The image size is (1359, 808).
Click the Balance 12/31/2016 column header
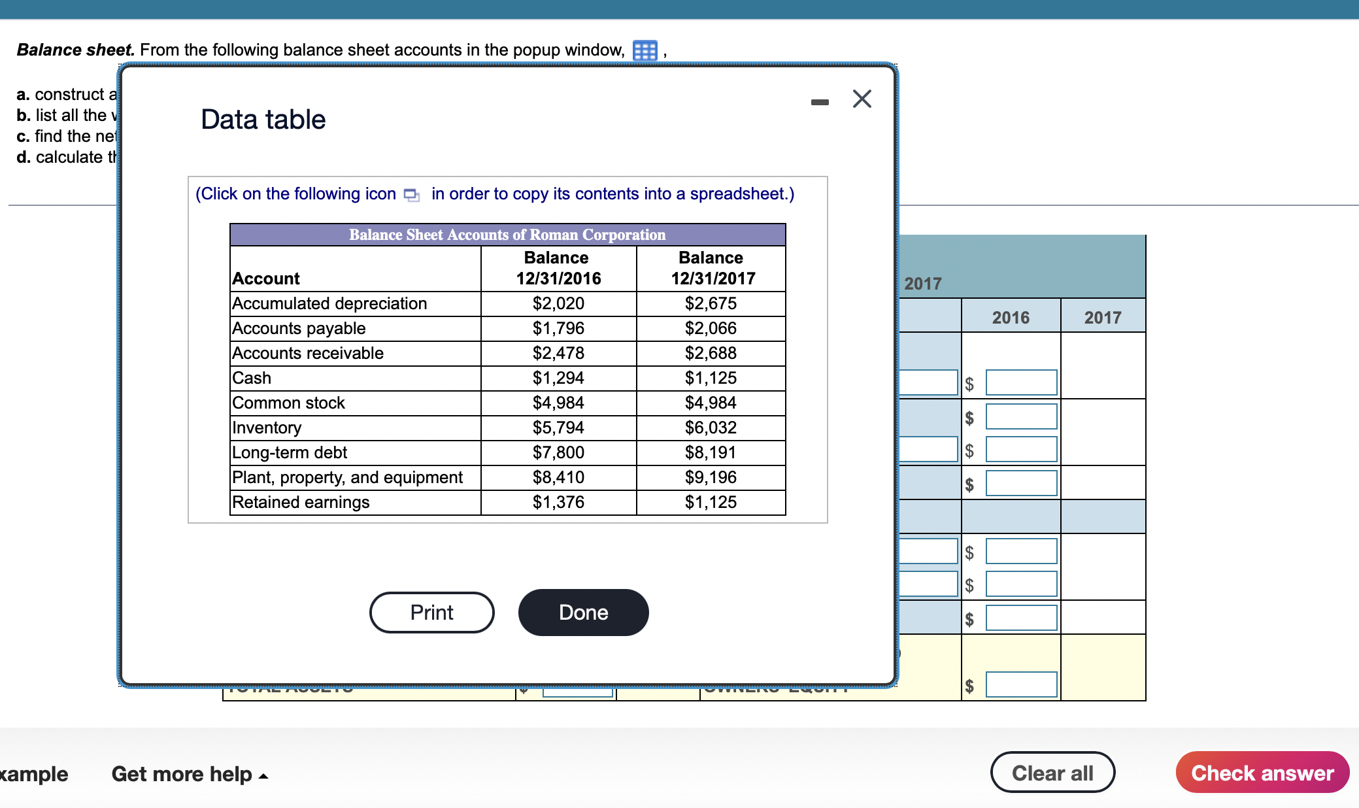coord(558,268)
